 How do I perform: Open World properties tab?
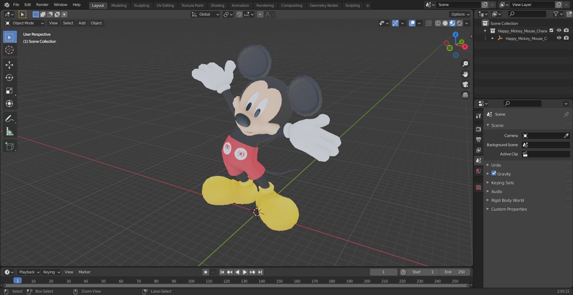pyautogui.click(x=479, y=171)
